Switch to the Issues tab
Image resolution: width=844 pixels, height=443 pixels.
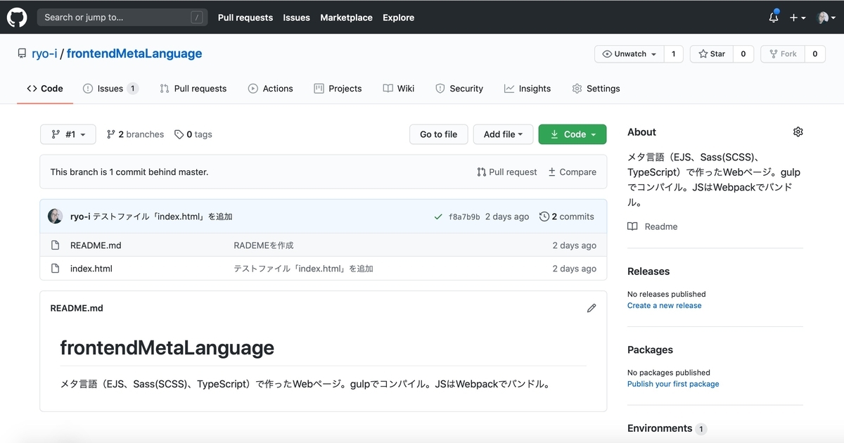pyautogui.click(x=110, y=89)
